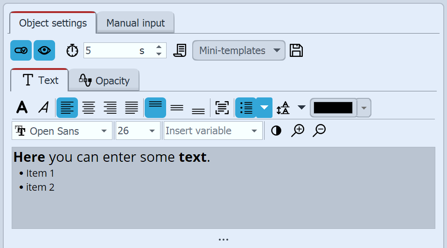447x248 pixels.
Task: Switch to the Object settings tab
Action: 53,23
